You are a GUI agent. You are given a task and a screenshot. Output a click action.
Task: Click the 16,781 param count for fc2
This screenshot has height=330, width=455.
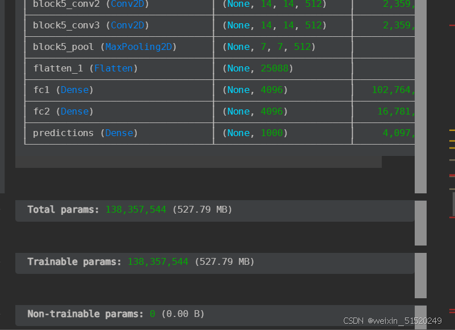396,112
